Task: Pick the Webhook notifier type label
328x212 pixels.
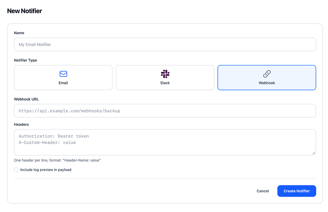Action: tap(267, 83)
